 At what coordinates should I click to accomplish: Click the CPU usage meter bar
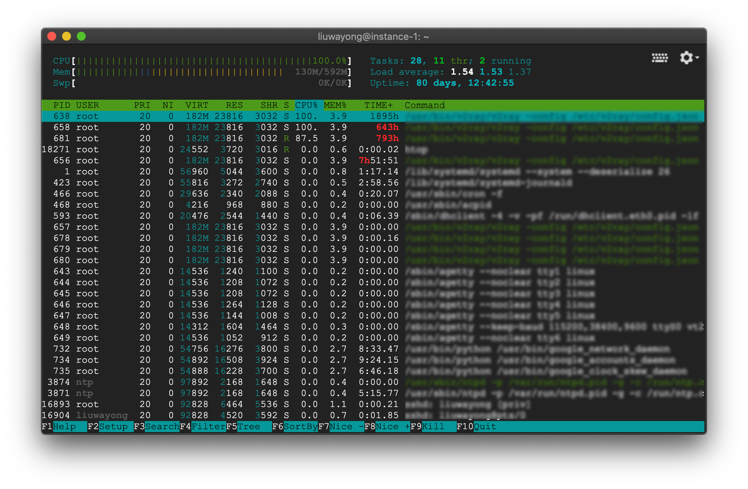(202, 61)
